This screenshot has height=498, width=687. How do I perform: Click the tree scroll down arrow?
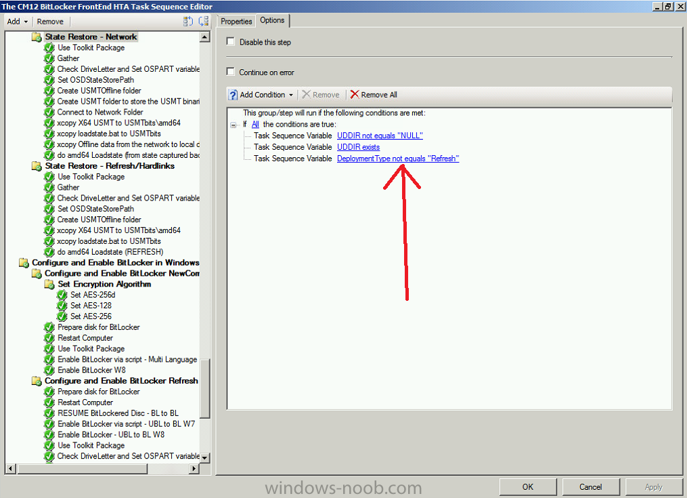[x=204, y=457]
